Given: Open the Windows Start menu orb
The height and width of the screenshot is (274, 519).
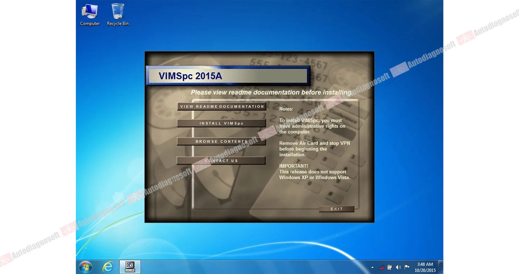Looking at the screenshot, I should point(86,267).
